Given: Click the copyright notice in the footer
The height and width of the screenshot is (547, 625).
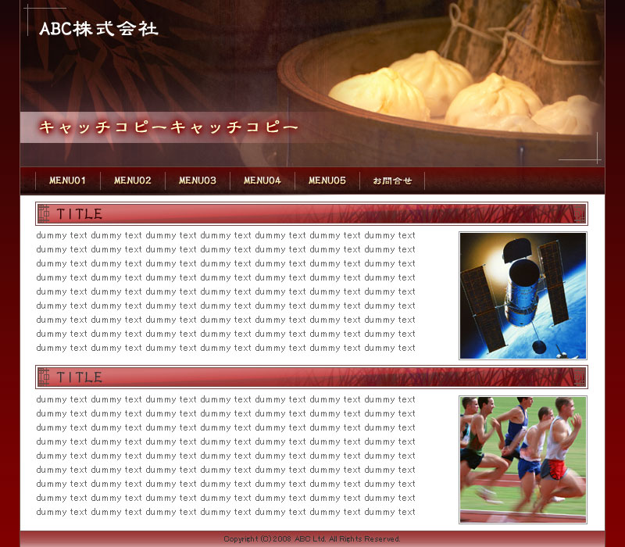Looking at the screenshot, I should click(x=312, y=539).
